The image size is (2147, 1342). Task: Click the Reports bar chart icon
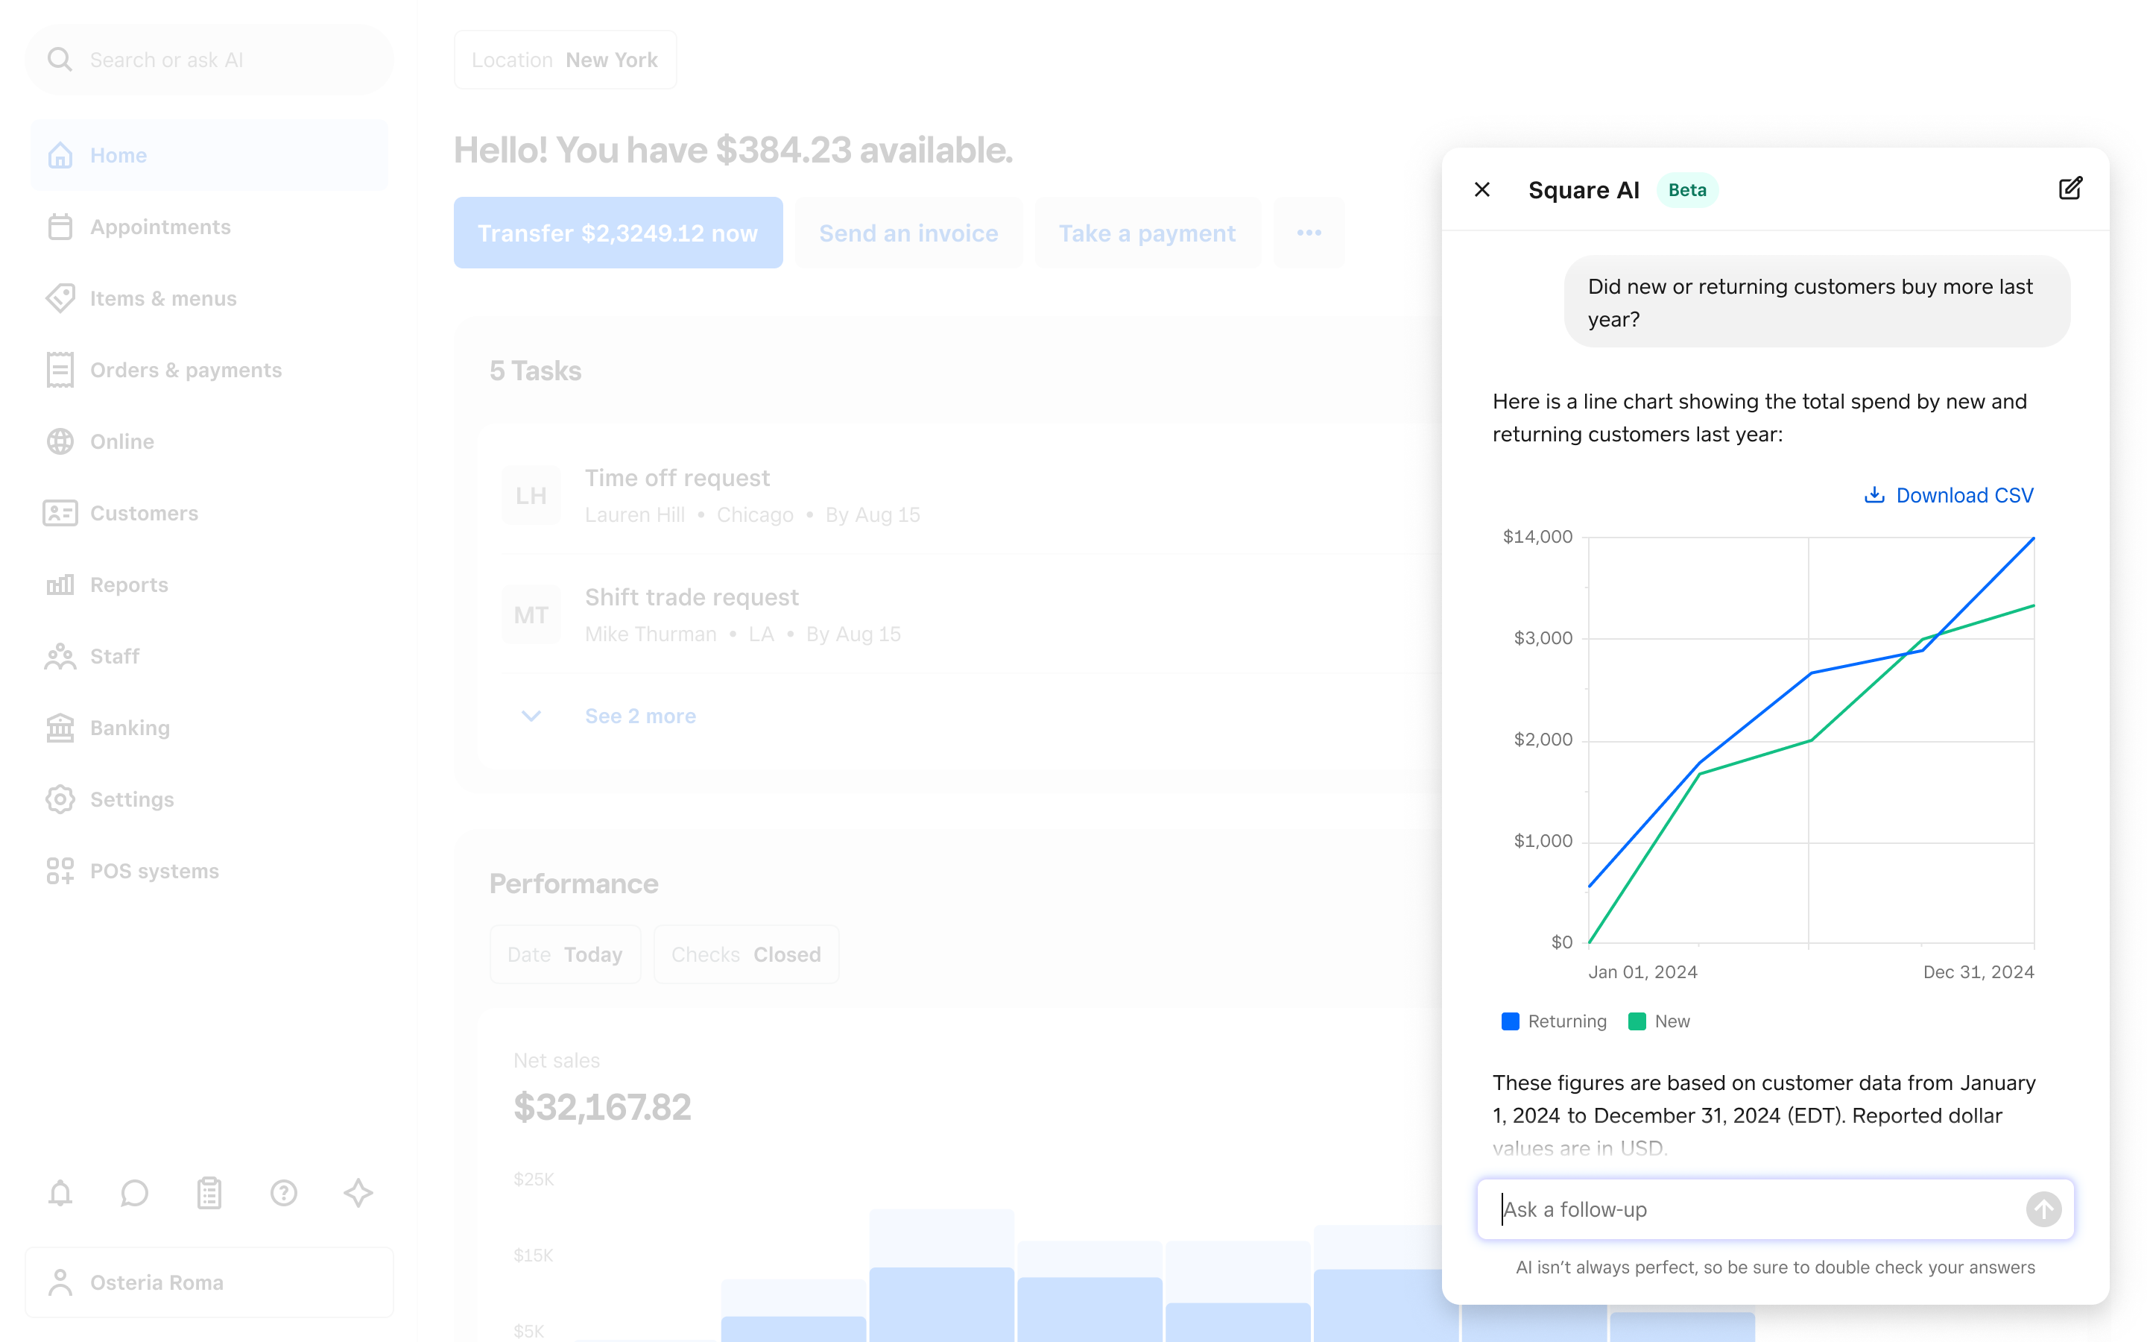tap(60, 584)
